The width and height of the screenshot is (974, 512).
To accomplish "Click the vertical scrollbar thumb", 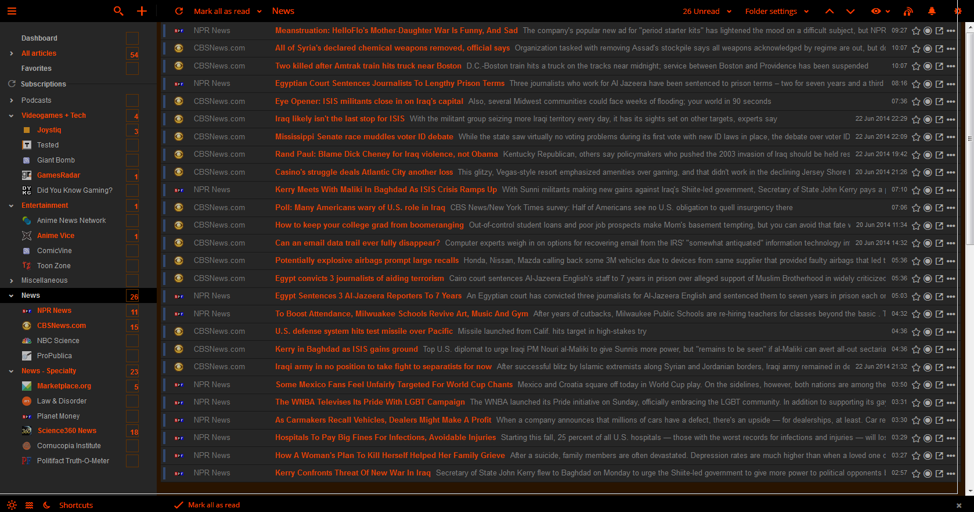I will pos(970,139).
